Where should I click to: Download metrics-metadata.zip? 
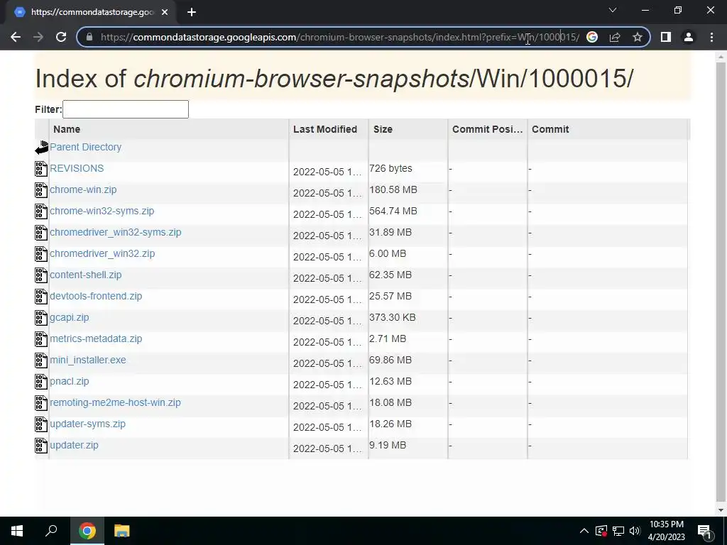click(x=96, y=338)
